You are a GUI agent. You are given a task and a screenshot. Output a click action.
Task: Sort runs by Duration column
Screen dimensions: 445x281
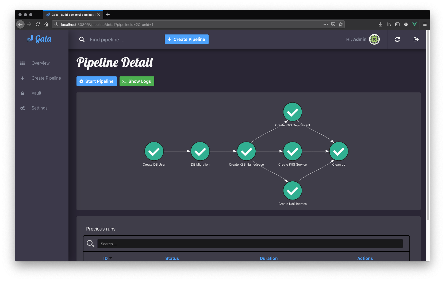point(268,258)
